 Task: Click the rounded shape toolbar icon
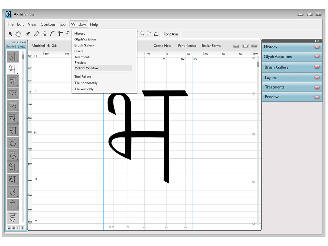click(156, 34)
